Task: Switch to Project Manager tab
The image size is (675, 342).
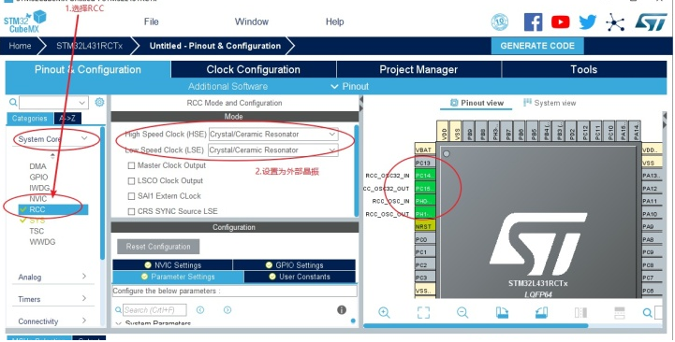Action: click(x=418, y=69)
